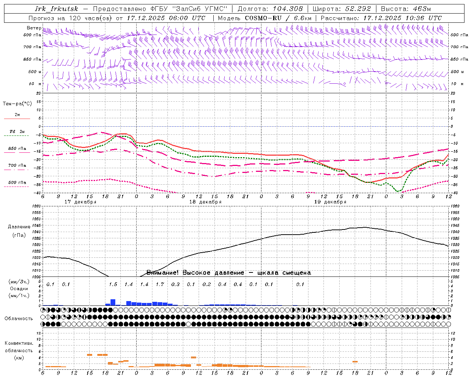Click the Осадки panel label
This screenshot has height=376, width=470.
pyautogui.click(x=19, y=289)
